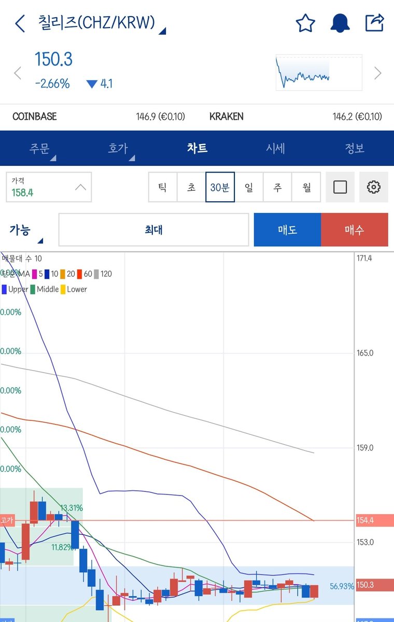The height and width of the screenshot is (622, 394).
Task: Select the 월 chart interval
Action: point(306,187)
